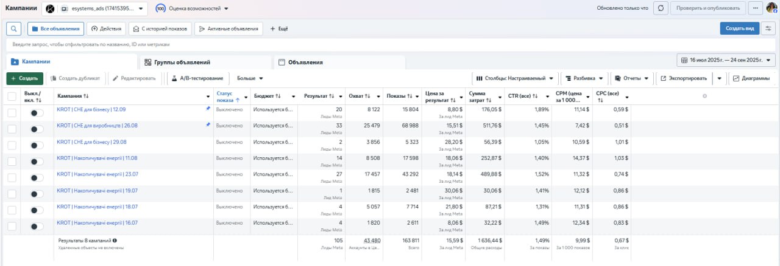
Task: Click the user profile avatar
Action: [x=771, y=9]
